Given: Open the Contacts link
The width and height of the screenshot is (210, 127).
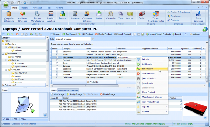Looking at the screenshot, I should coord(173,20).
